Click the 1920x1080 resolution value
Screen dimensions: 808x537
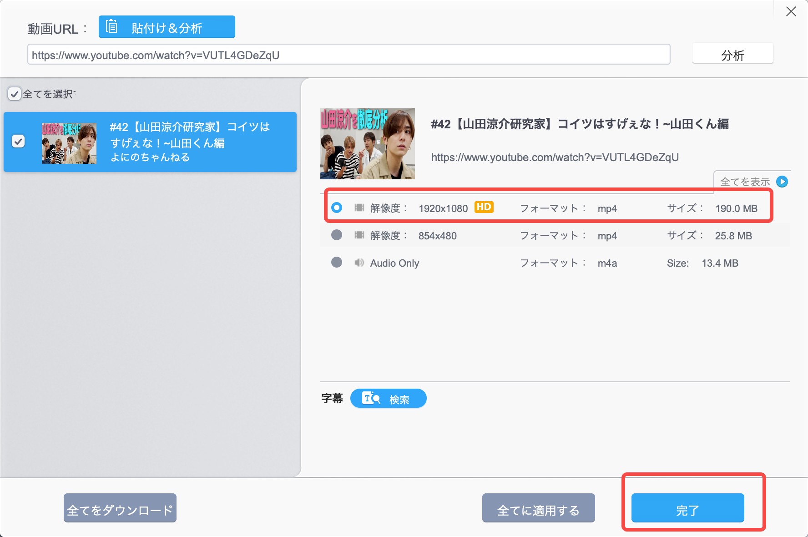pos(443,208)
